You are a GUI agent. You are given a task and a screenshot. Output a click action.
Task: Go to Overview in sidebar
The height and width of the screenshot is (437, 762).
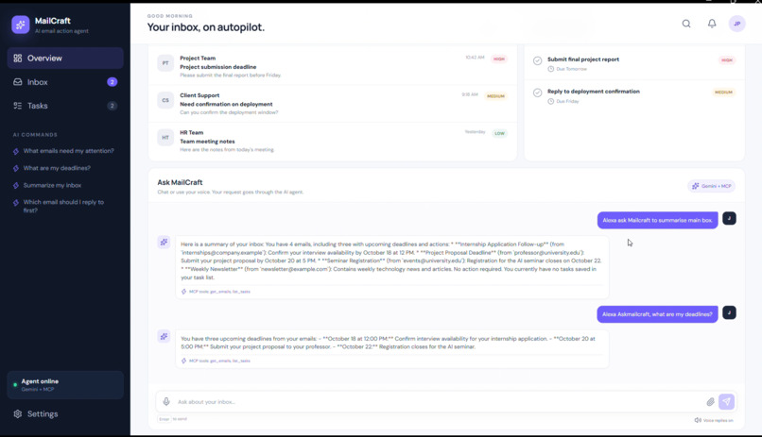(x=65, y=59)
